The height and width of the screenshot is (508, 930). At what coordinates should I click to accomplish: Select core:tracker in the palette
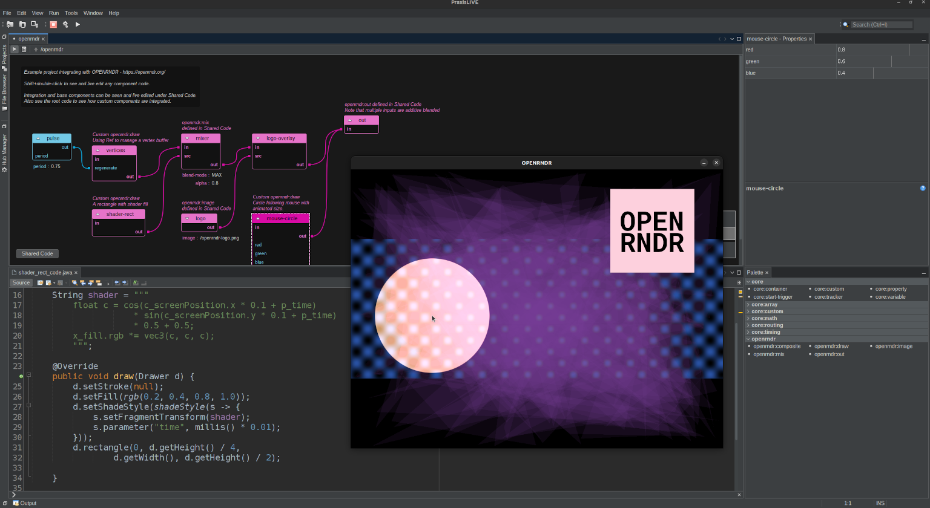pos(828,297)
